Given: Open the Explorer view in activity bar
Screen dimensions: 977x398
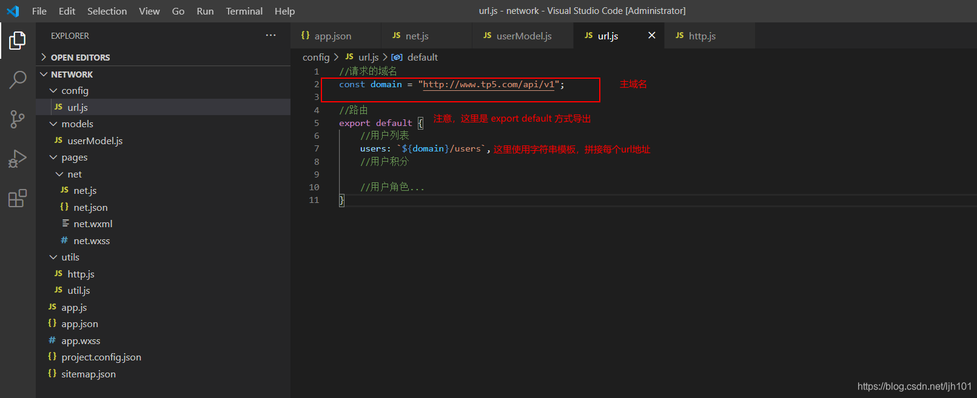Looking at the screenshot, I should (18, 41).
